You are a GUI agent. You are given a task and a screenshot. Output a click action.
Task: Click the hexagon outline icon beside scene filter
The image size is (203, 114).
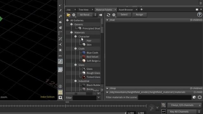pos(200,97)
